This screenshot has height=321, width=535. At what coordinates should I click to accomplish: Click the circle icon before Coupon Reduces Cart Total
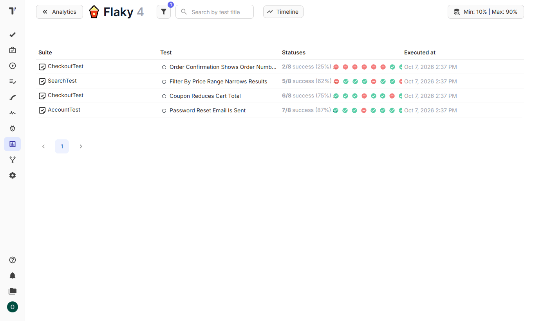point(164,96)
